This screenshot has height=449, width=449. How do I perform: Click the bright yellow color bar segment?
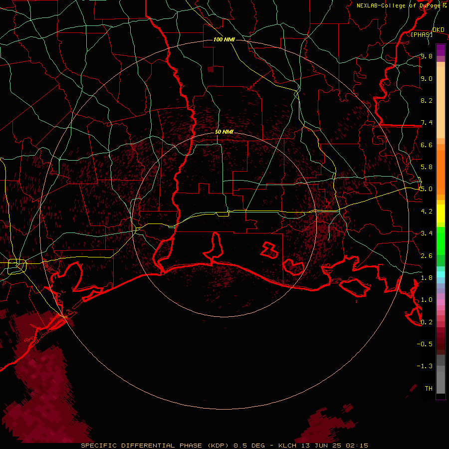pos(441,214)
